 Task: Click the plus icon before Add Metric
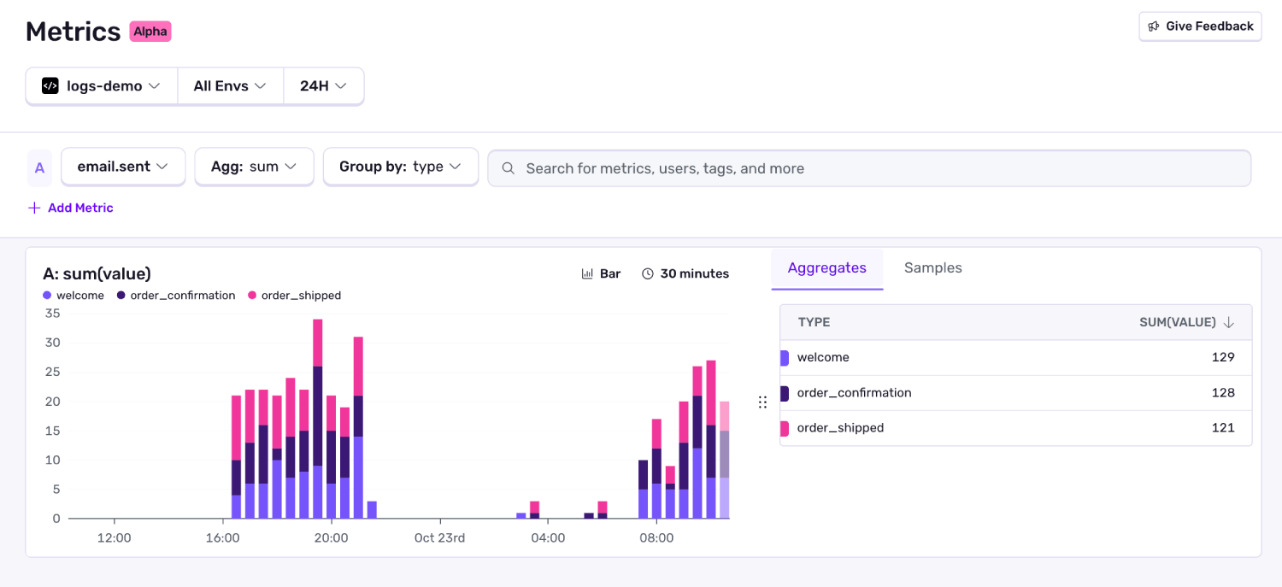click(33, 207)
